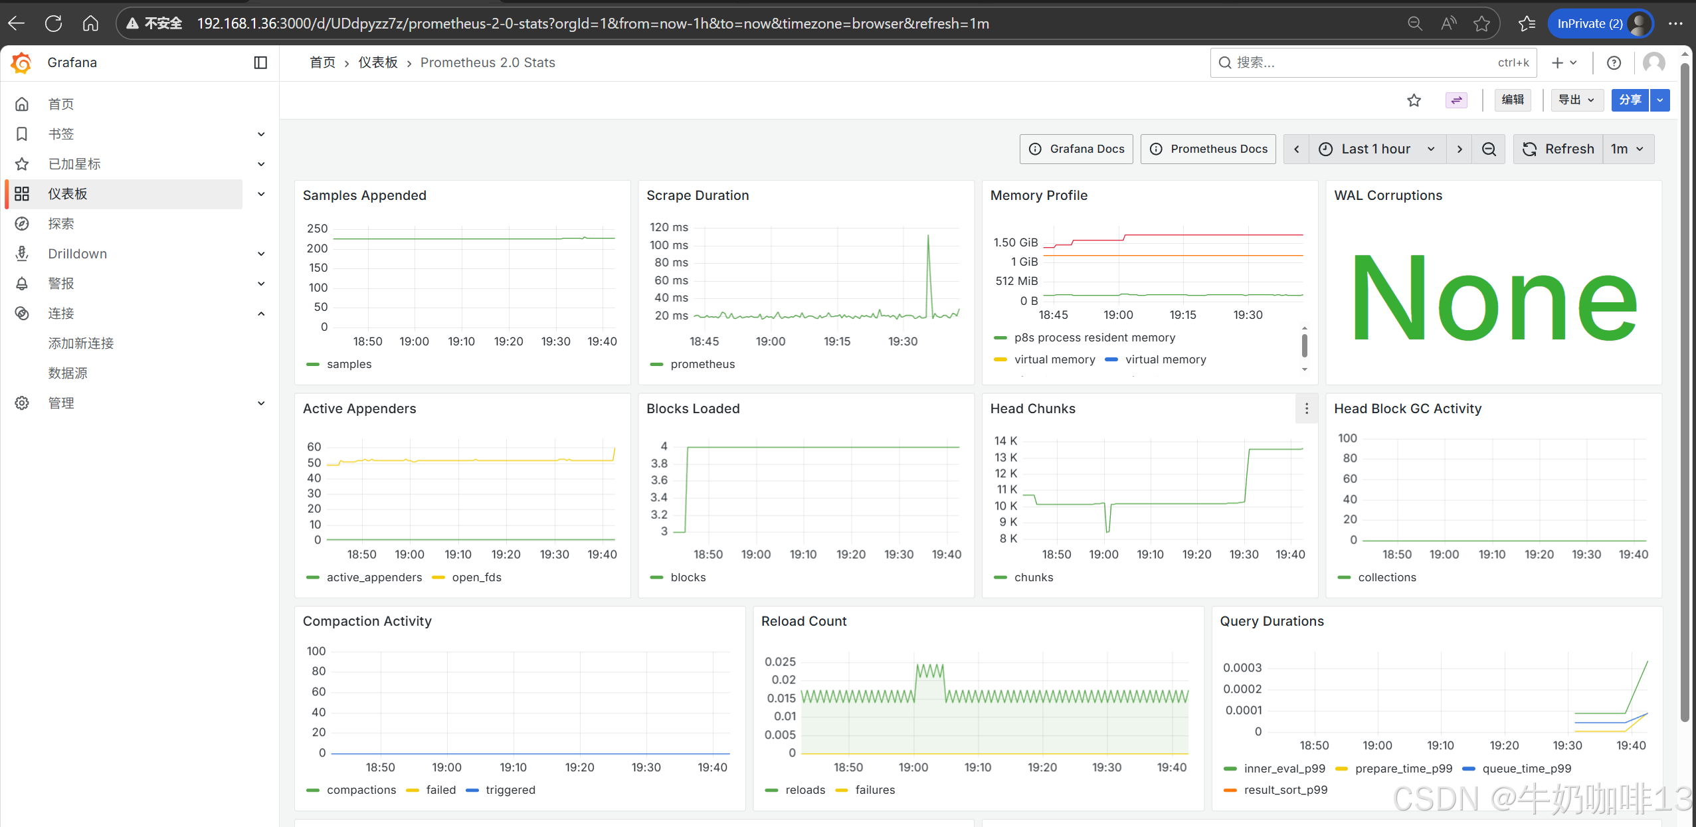The width and height of the screenshot is (1696, 827).
Task: Expand the 书签 sidebar section
Action: pos(261,134)
